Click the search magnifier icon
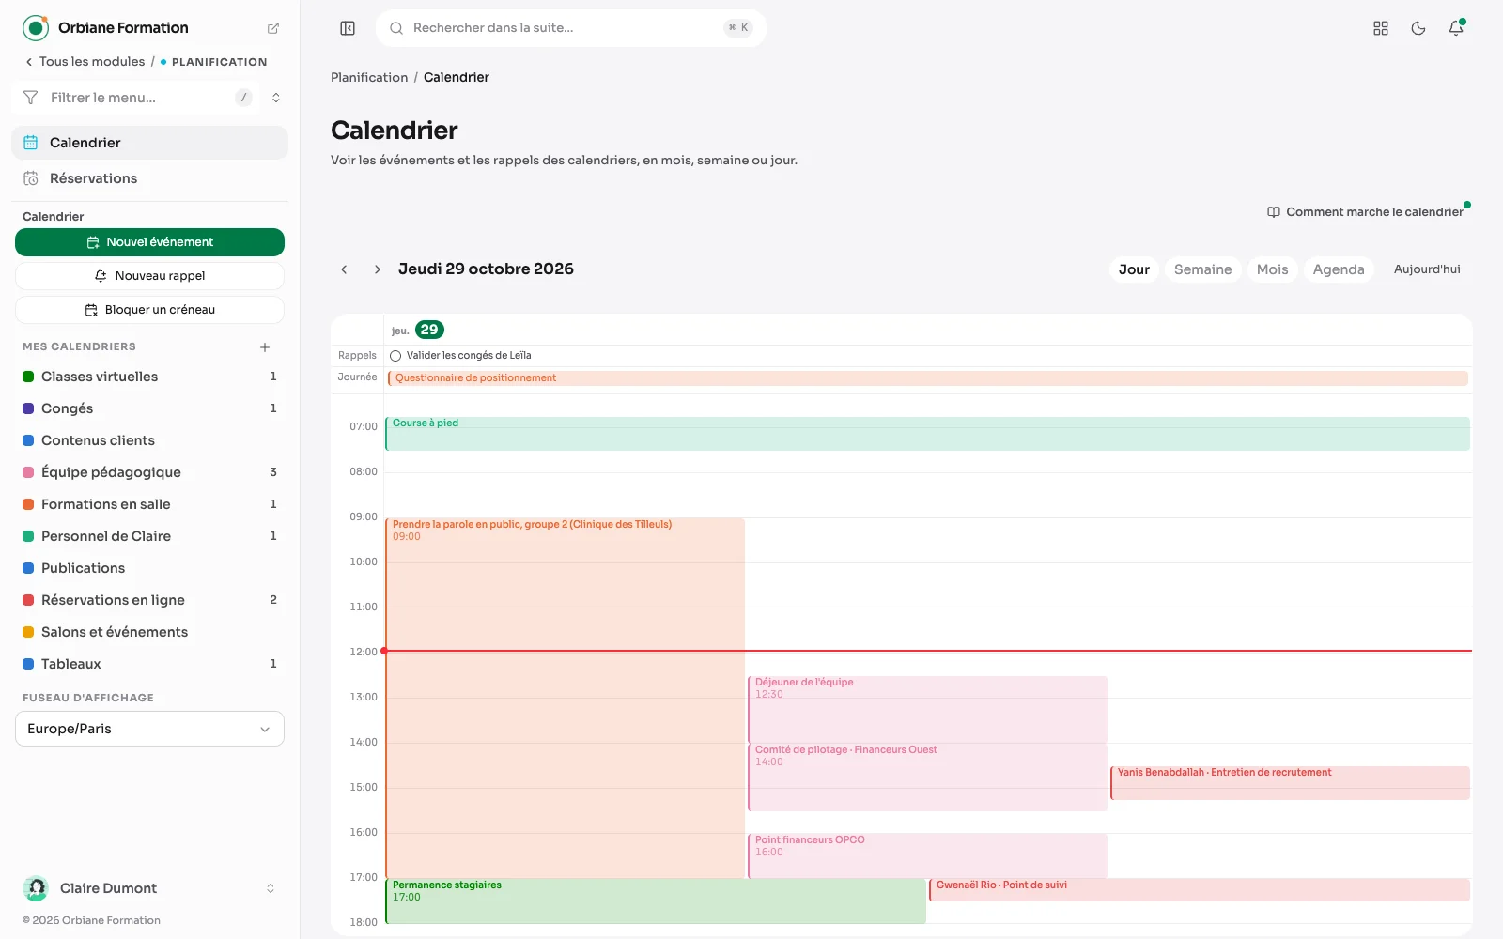The image size is (1503, 939). 396,28
